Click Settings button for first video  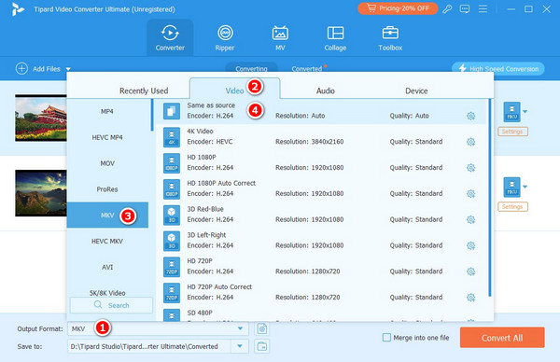pyautogui.click(x=512, y=132)
